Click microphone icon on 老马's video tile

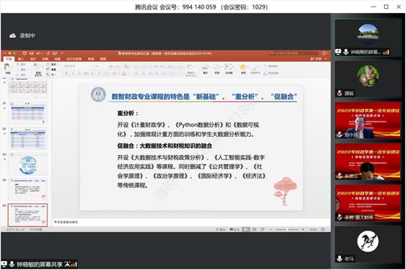coord(339,258)
